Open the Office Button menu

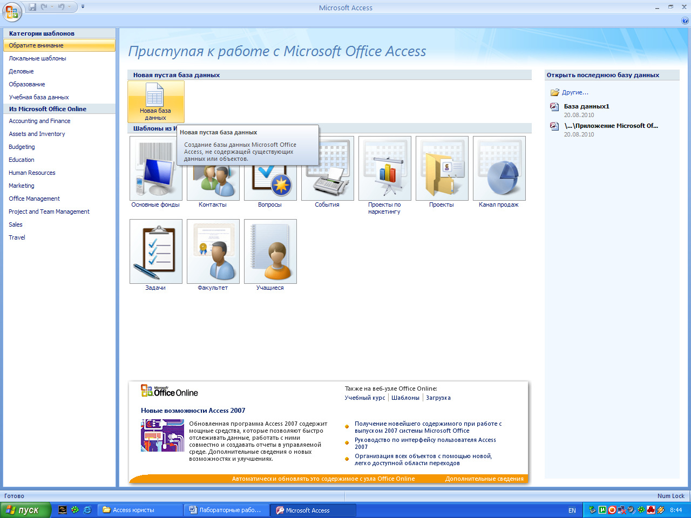(x=11, y=11)
